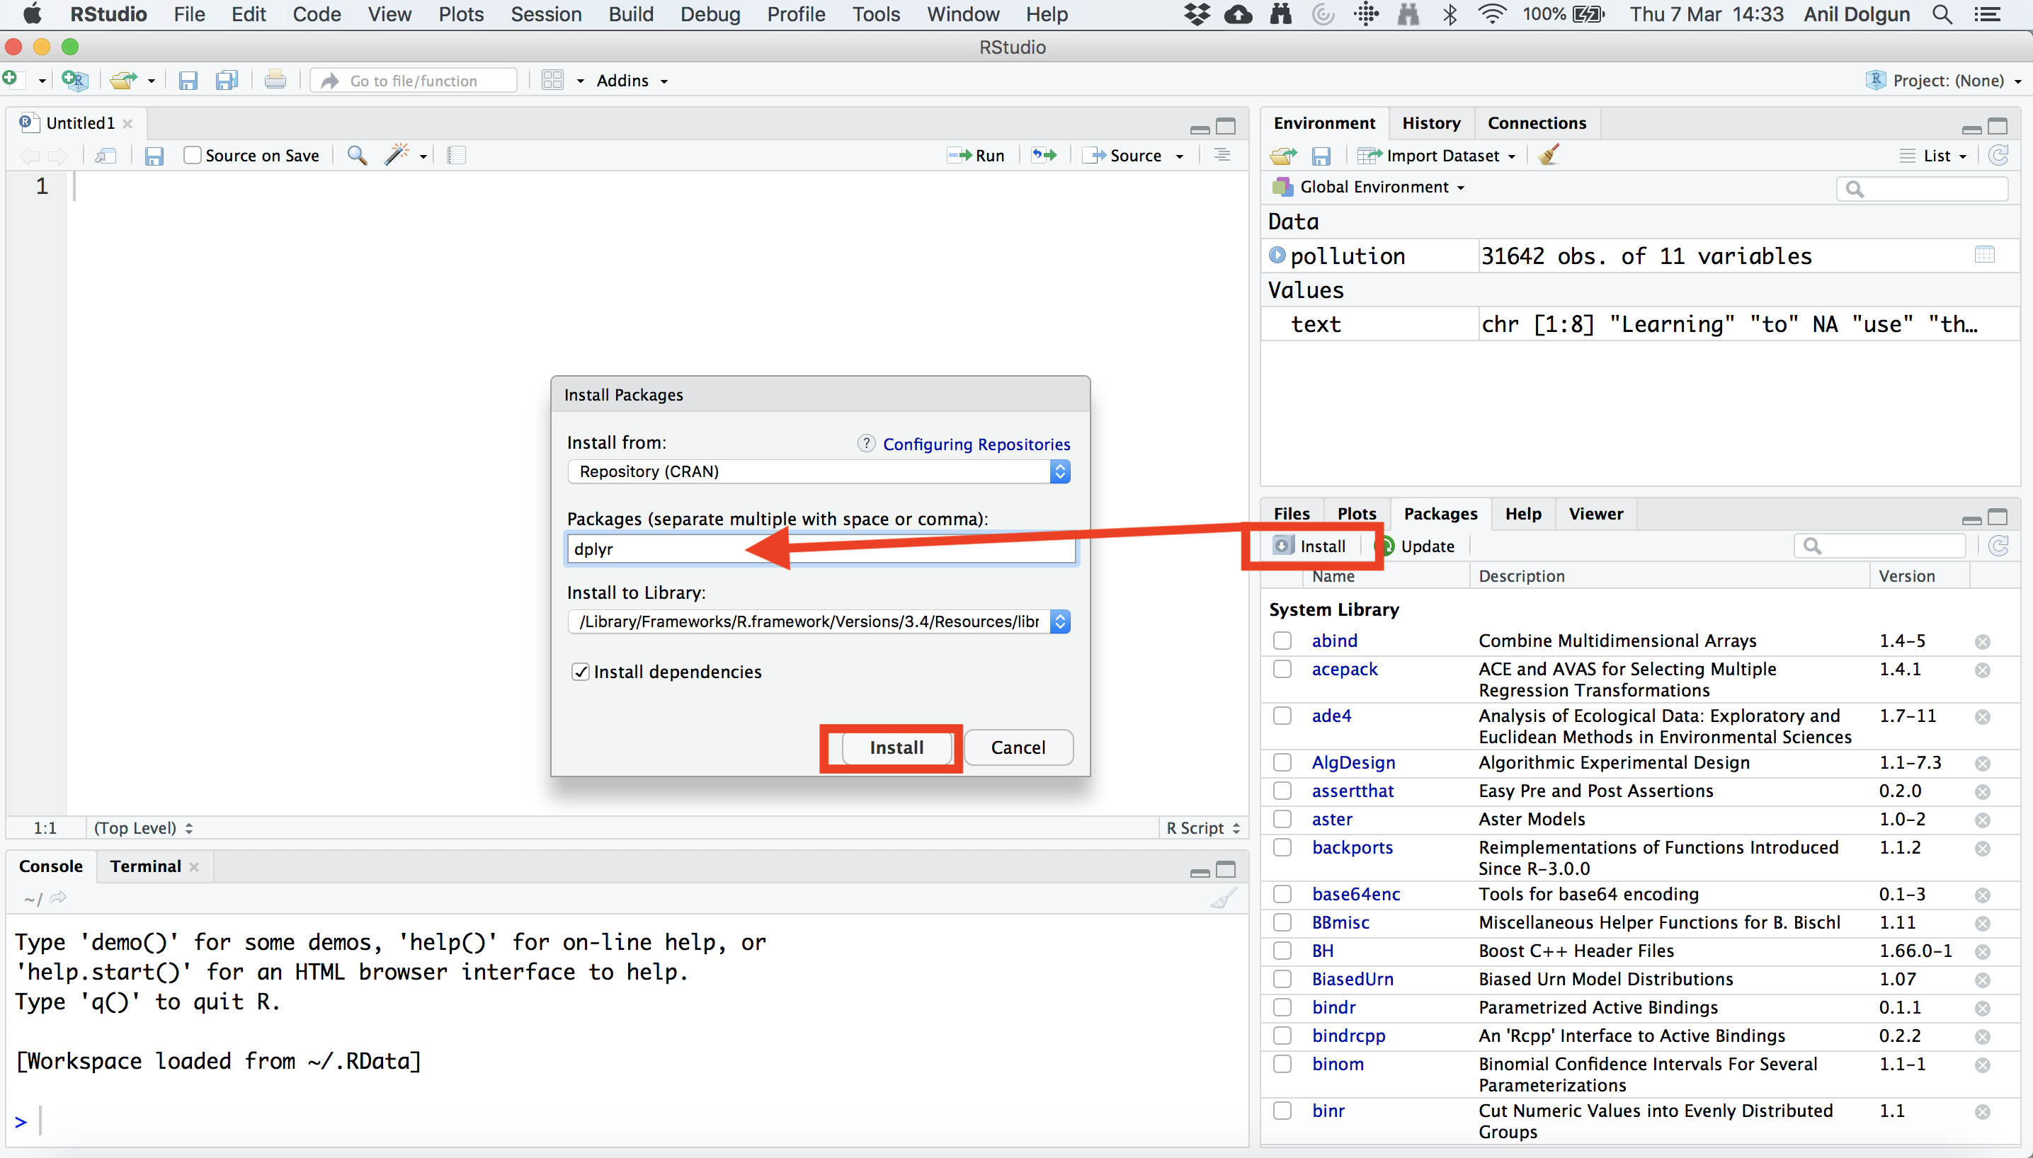
Task: Click the Save current document icon in main toolbar
Action: pyautogui.click(x=188, y=80)
